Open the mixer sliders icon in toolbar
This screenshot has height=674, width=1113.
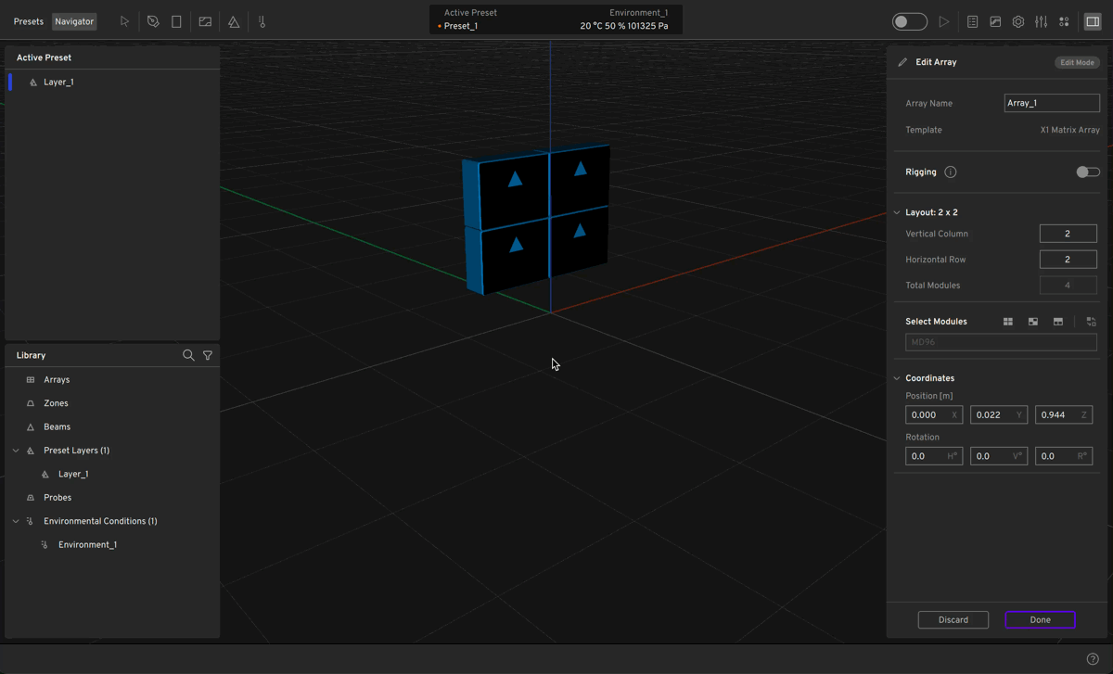1042,21
